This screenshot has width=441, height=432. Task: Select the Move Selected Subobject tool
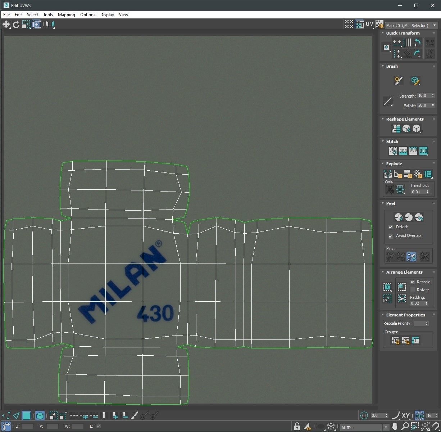pyautogui.click(x=6, y=24)
